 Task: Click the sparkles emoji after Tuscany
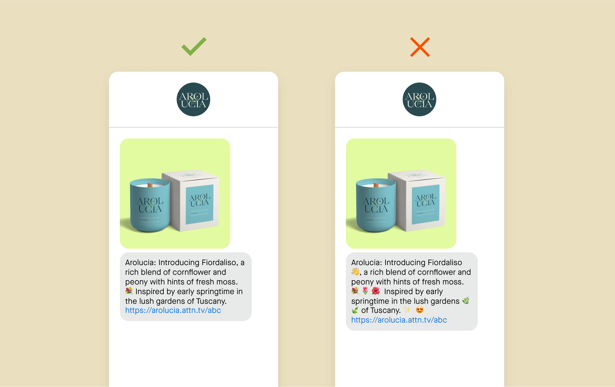coord(407,310)
